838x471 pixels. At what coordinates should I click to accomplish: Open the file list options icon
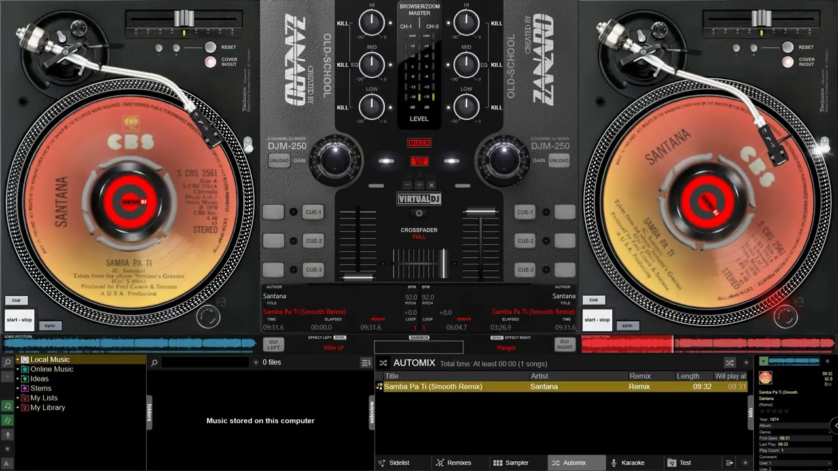[366, 362]
